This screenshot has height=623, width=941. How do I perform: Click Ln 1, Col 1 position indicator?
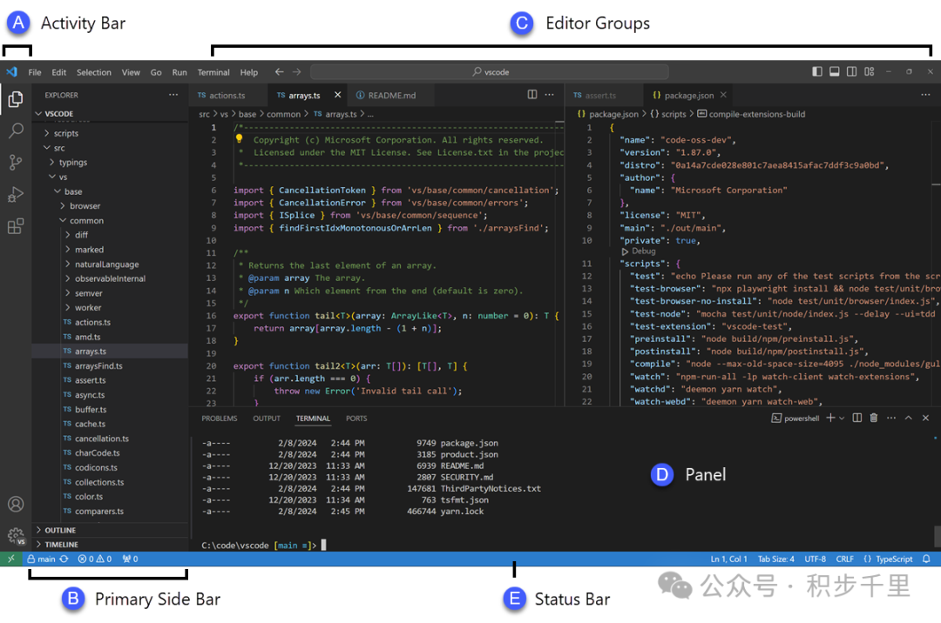pos(728,559)
